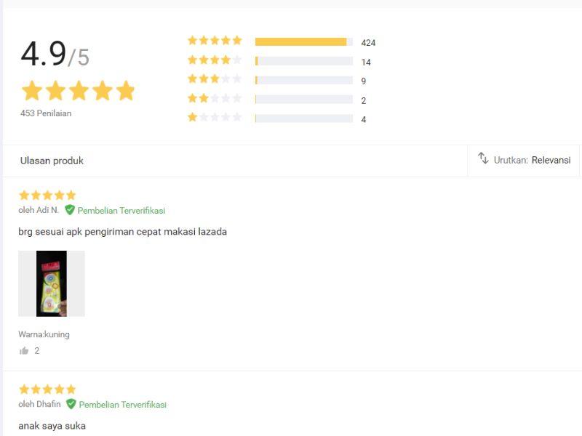The width and height of the screenshot is (582, 436).
Task: Click Pembelian Terverifikasi label on Adi N.'s review
Action: click(121, 211)
